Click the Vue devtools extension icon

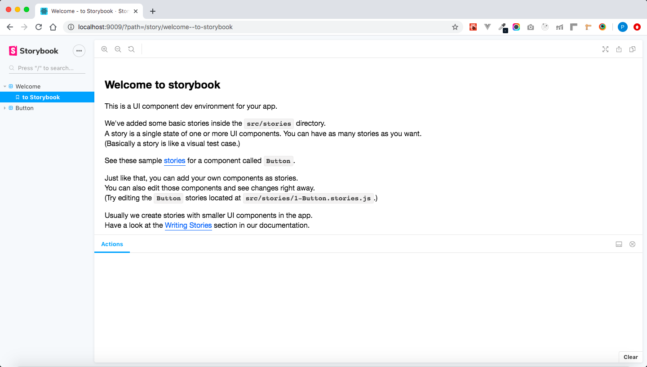(x=487, y=27)
